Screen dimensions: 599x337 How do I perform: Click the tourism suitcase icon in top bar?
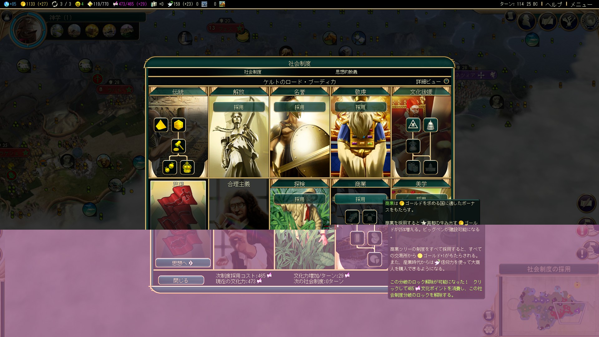pos(153,4)
